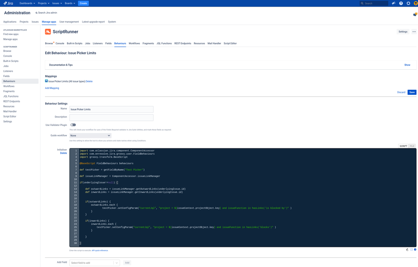418x267 pixels.
Task: Open sidebar Listeners link
Action: 8,71
